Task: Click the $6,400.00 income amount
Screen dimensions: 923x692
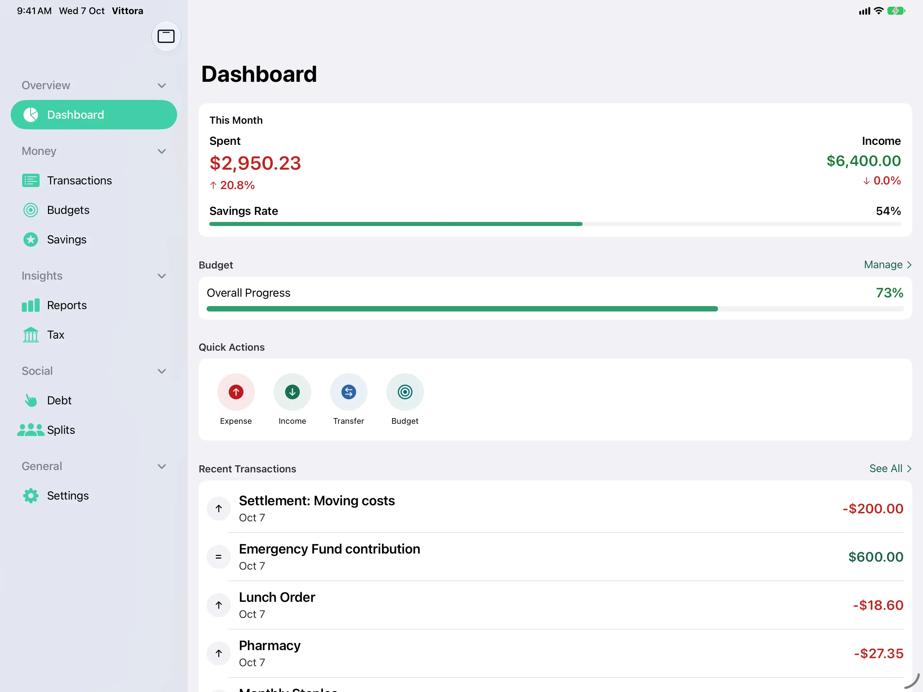Action: [863, 161]
